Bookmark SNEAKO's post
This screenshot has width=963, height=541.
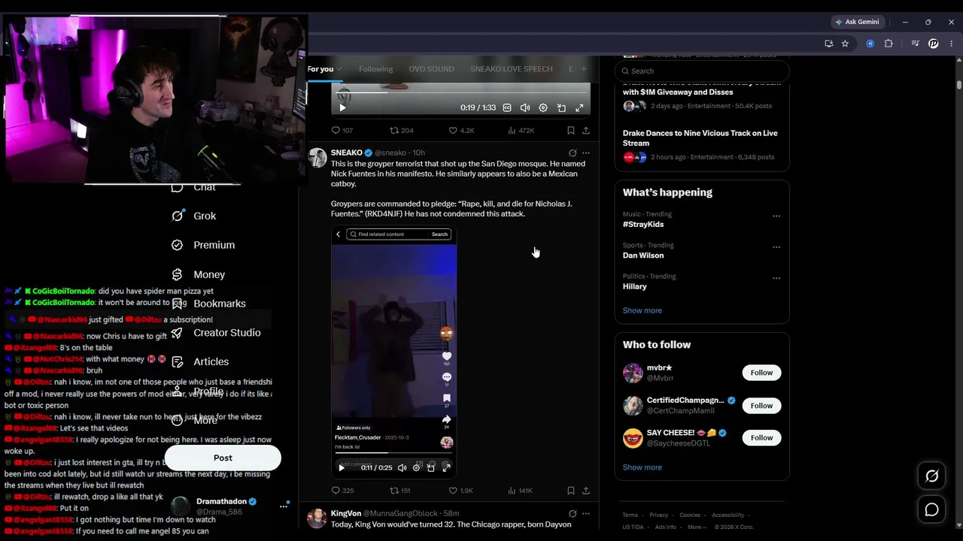pos(571,491)
